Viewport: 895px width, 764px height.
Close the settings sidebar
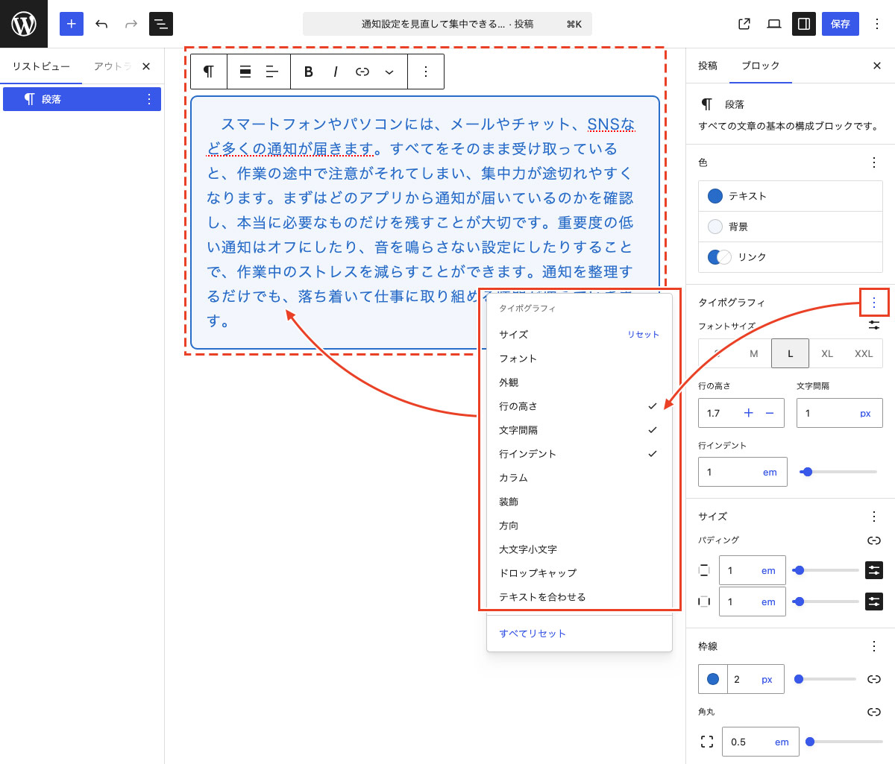click(x=877, y=66)
